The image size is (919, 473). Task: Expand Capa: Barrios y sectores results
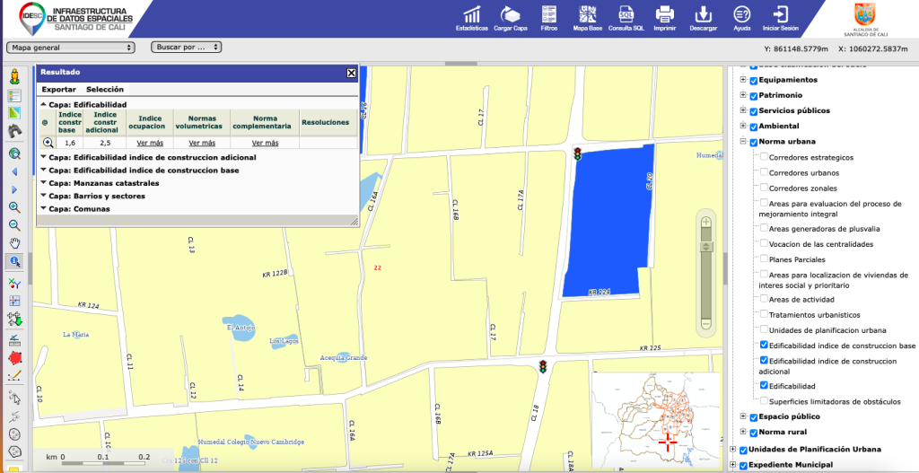click(44, 196)
